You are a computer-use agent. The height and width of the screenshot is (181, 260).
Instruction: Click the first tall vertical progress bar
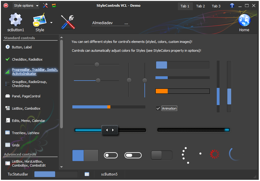(x=218, y=86)
